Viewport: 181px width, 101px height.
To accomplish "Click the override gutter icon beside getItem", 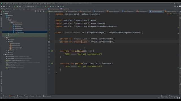I will point(52,63).
